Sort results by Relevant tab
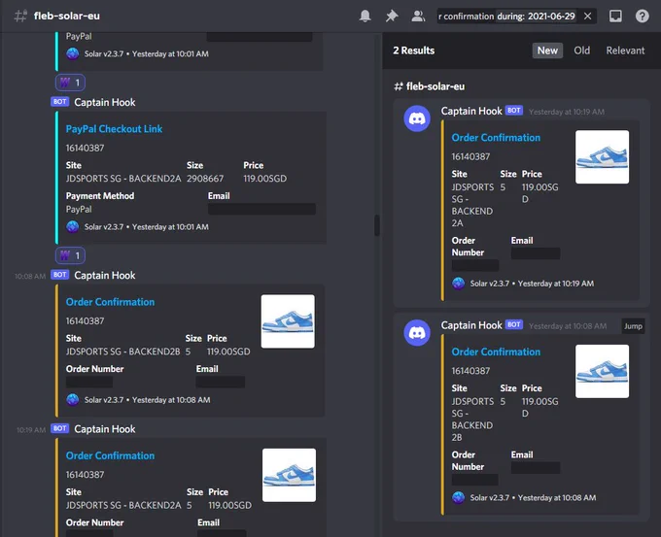Screen dimensions: 661x537 point(625,50)
